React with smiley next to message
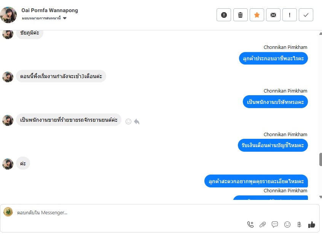Screen dimensions: 322x234 [128, 122]
